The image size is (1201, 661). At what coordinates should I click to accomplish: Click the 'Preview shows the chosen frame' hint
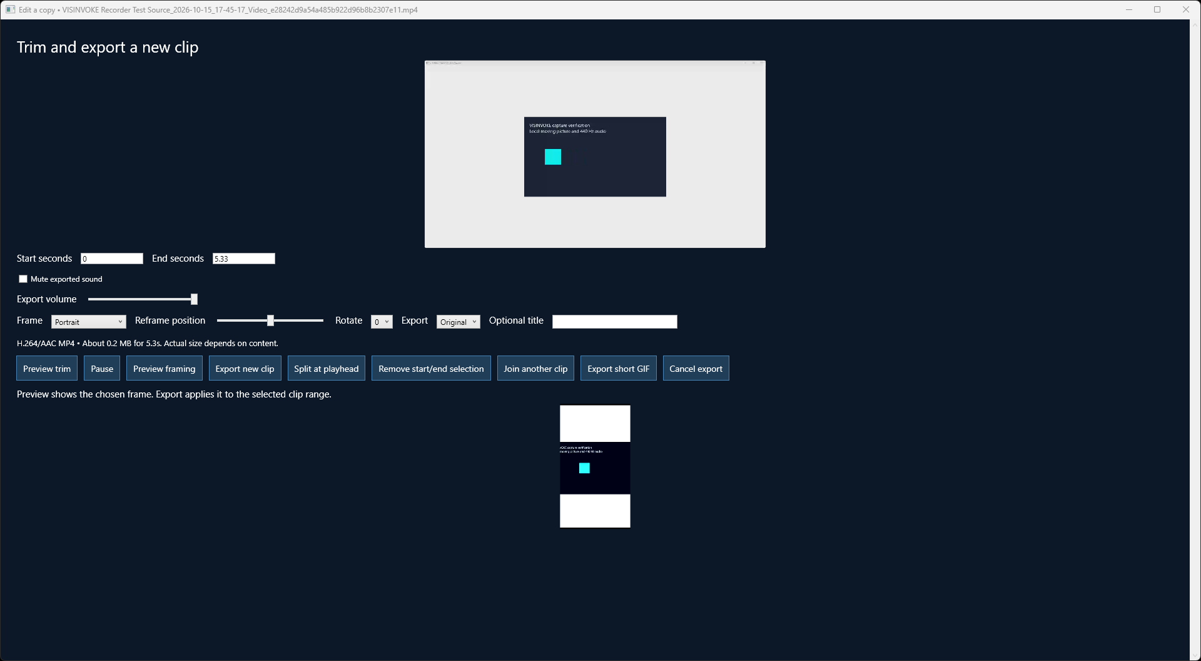click(174, 394)
